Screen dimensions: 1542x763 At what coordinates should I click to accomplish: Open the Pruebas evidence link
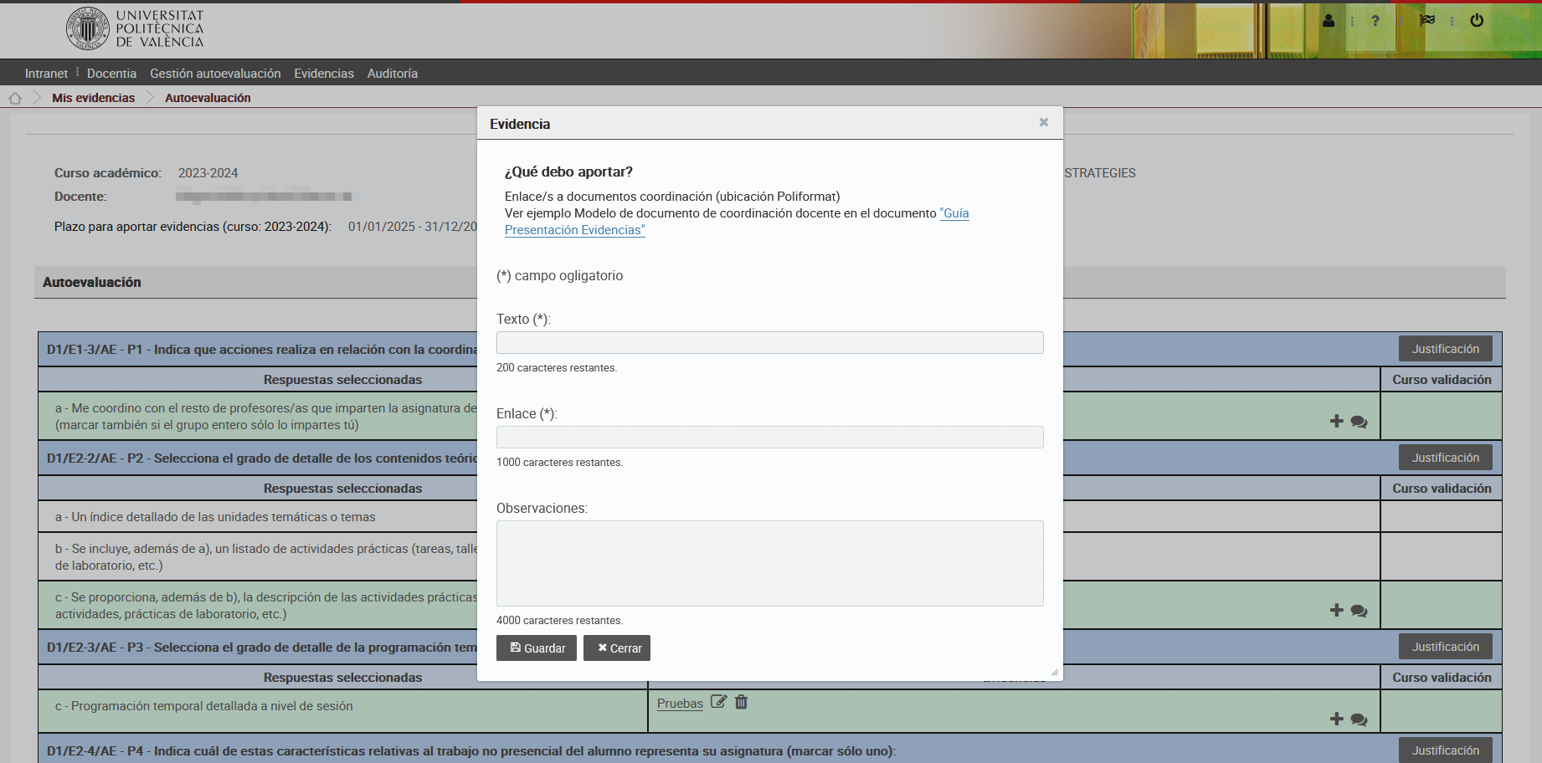coord(680,704)
